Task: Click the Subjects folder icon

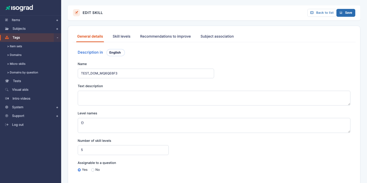Action: [7, 29]
